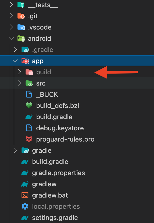154x223 pixels.
Task: Click the Git folder icon
Action: pos(21,16)
